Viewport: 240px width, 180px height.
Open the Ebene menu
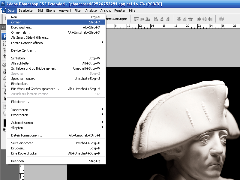51,10
